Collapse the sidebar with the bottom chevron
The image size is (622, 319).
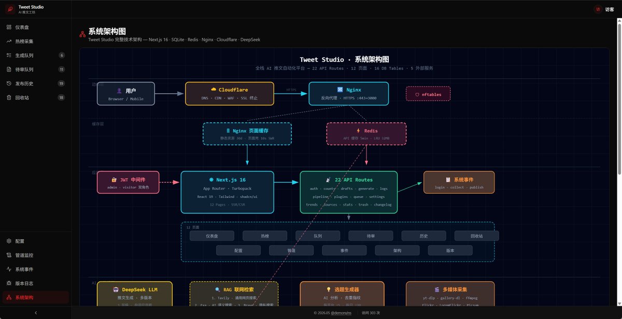(x=35, y=313)
